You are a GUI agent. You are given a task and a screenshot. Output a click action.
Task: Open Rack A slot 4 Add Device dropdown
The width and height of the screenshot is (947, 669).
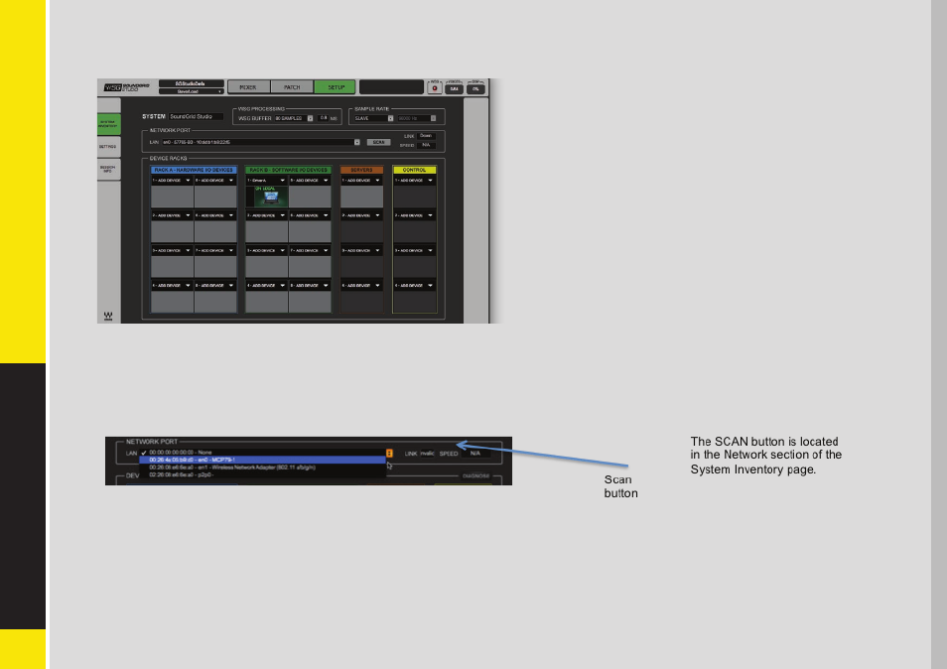point(172,286)
